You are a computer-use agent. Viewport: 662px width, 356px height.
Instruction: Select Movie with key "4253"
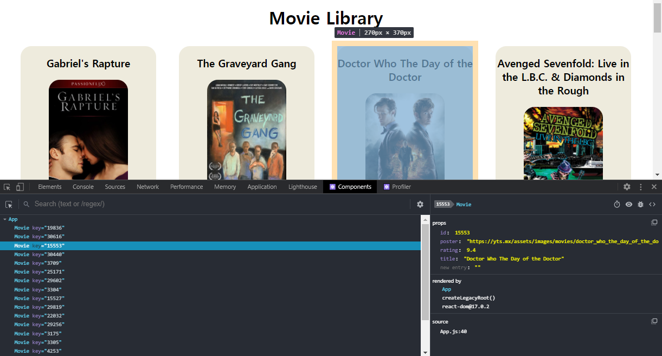210,351
